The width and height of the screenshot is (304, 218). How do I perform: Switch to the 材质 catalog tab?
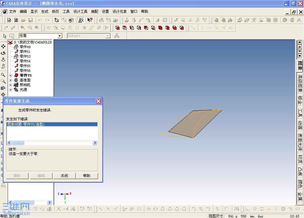[300, 159]
